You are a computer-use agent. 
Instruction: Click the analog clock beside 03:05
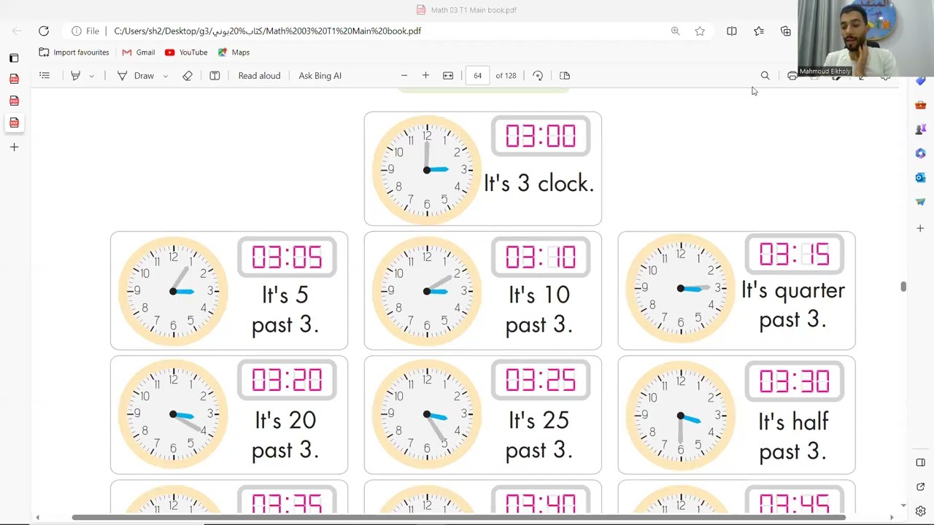[173, 291]
